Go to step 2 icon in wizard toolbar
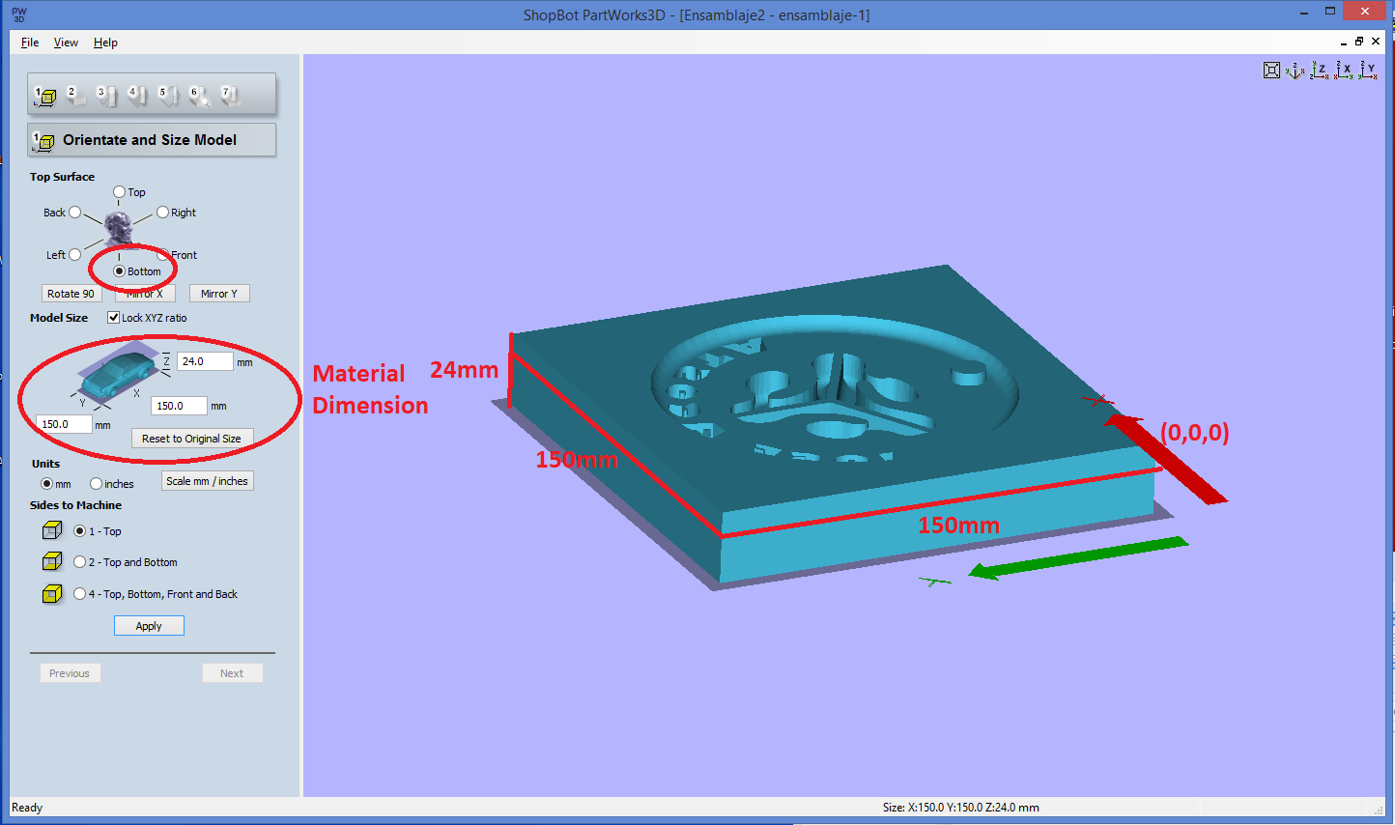 (74, 95)
